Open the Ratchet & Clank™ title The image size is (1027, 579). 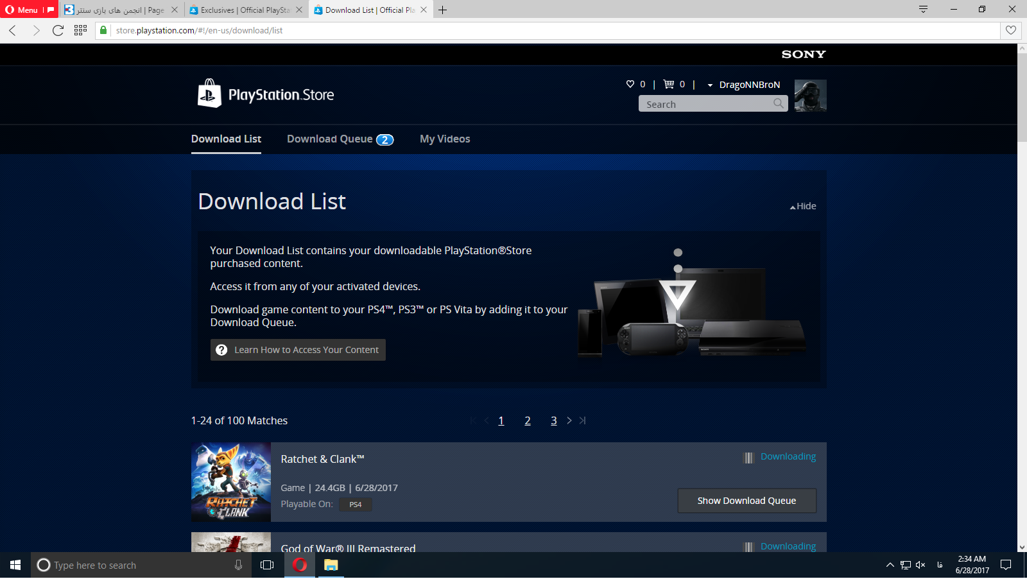tap(322, 459)
